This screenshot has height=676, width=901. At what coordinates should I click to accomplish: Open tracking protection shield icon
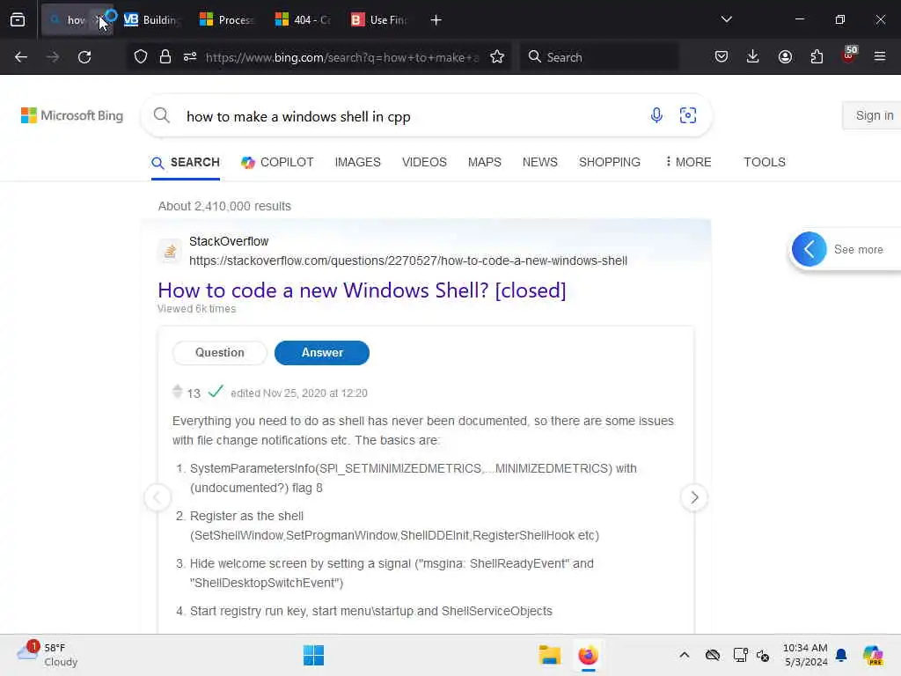(x=141, y=57)
